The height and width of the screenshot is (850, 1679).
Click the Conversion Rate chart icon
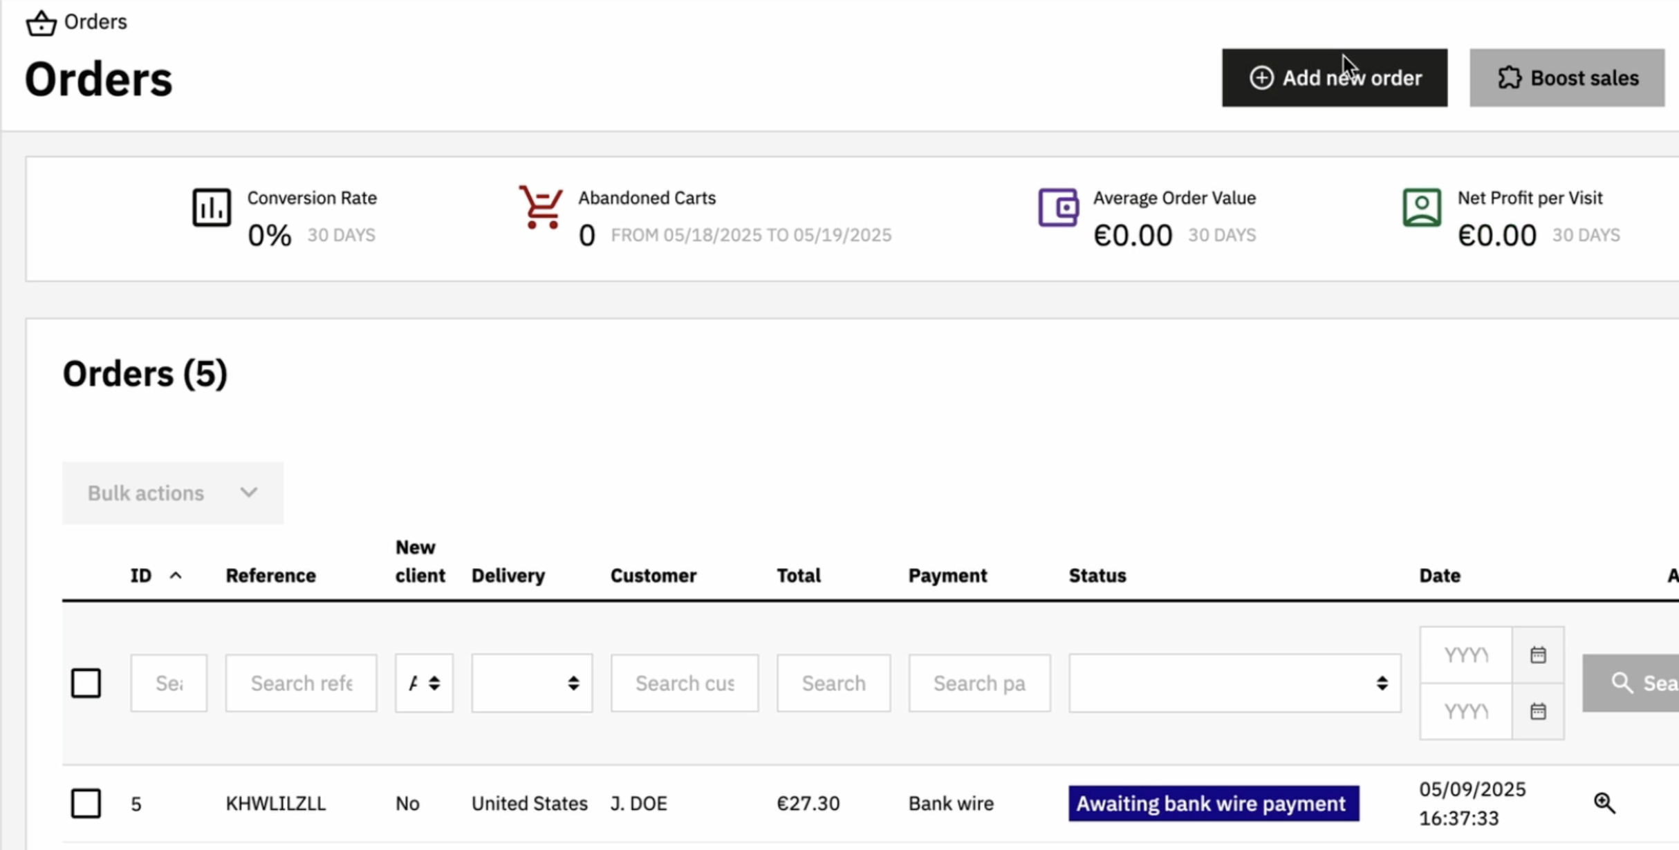[212, 207]
